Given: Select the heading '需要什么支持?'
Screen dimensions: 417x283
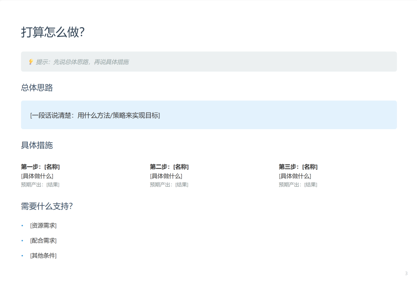Looking at the screenshot, I should click(47, 206).
